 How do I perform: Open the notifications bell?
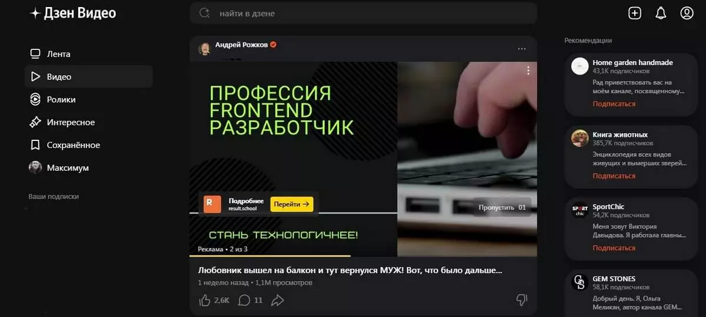661,13
